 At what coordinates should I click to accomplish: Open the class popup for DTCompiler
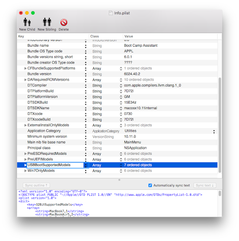pyautogui.click(x=121, y=85)
